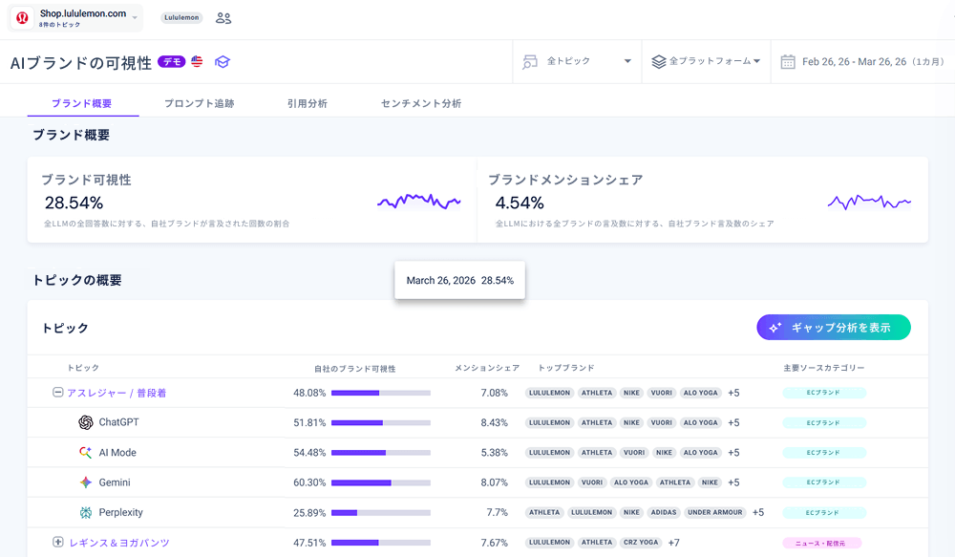The image size is (955, 557).
Task: Open the users/team icon
Action: [x=223, y=18]
